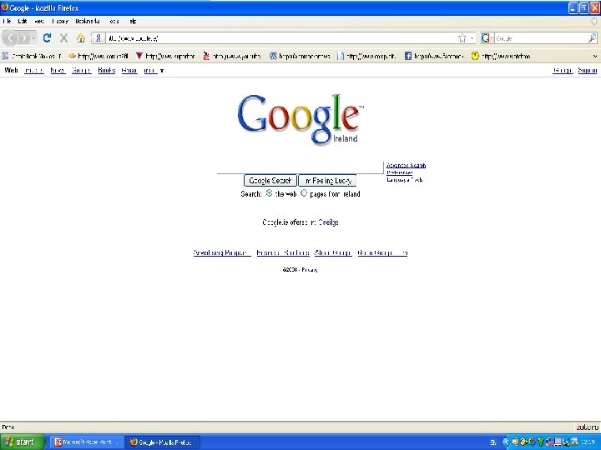The height and width of the screenshot is (450, 601).
Task: Open the Gmail link in the Google bar
Action: click(x=129, y=70)
